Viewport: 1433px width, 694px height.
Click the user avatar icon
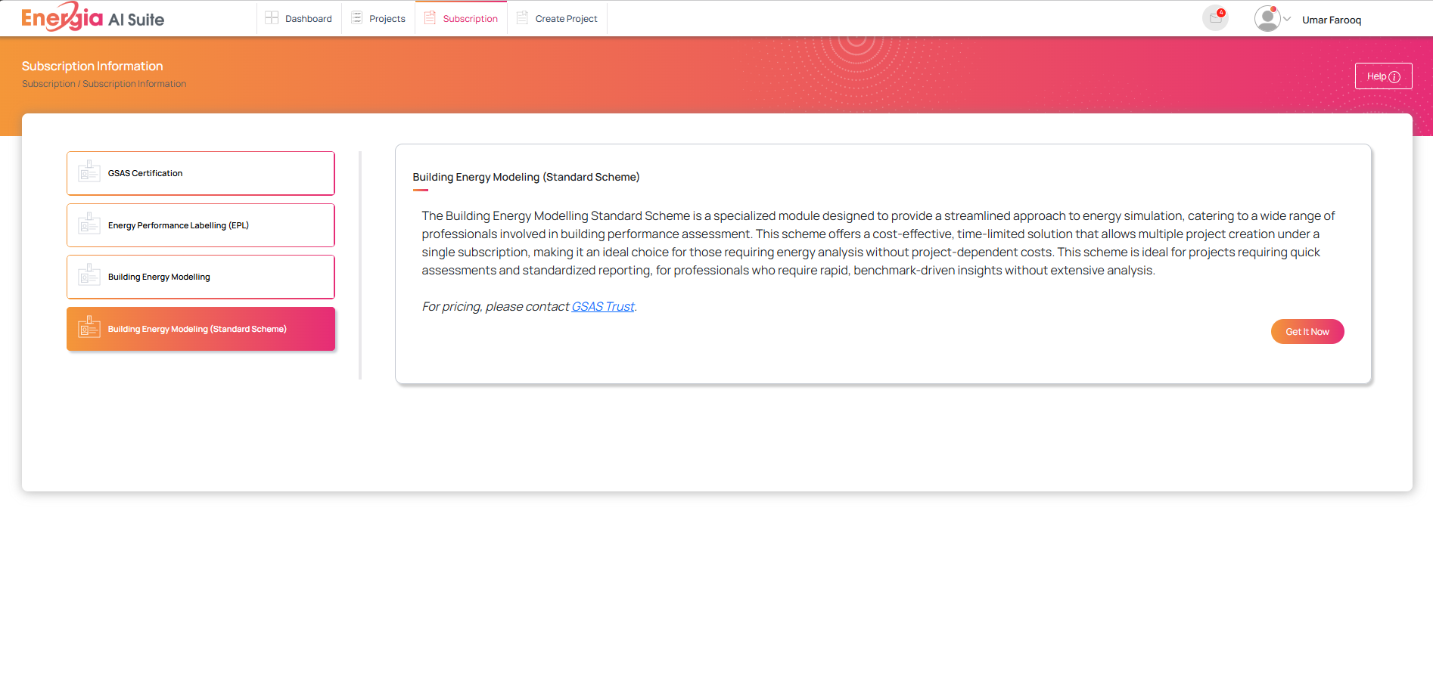point(1267,18)
